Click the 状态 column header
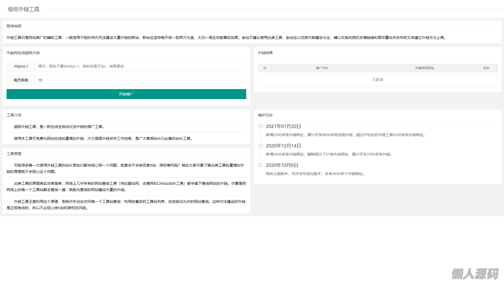Screen dimensions: 504x283 (x=486, y=68)
